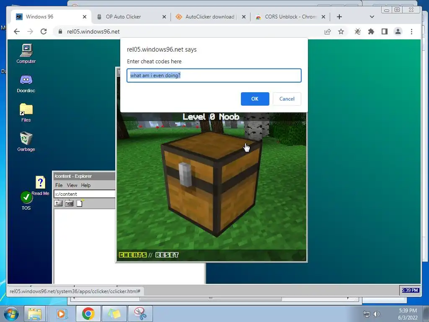Close the AutoClicker download tab

click(x=243, y=17)
